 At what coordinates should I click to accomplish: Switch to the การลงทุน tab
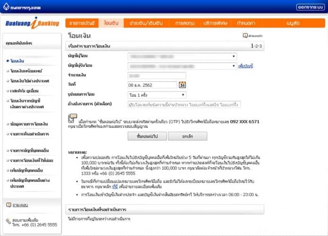(185, 23)
